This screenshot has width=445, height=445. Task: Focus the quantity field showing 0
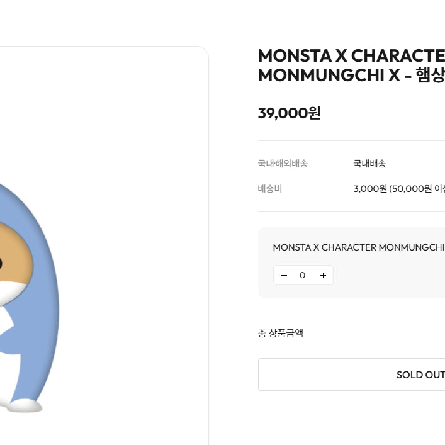tap(303, 275)
